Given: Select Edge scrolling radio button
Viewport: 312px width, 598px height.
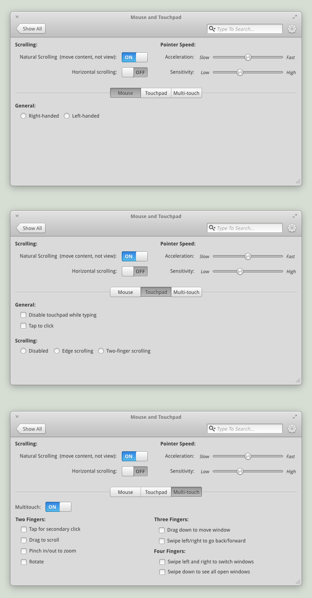Looking at the screenshot, I should tap(57, 351).
